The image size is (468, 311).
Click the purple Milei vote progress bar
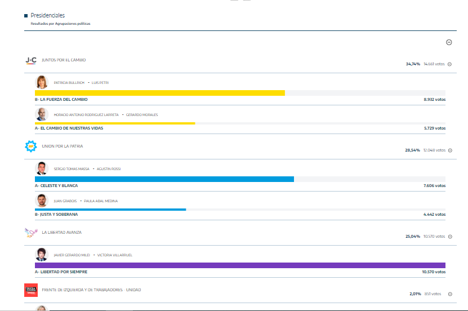[240, 265]
